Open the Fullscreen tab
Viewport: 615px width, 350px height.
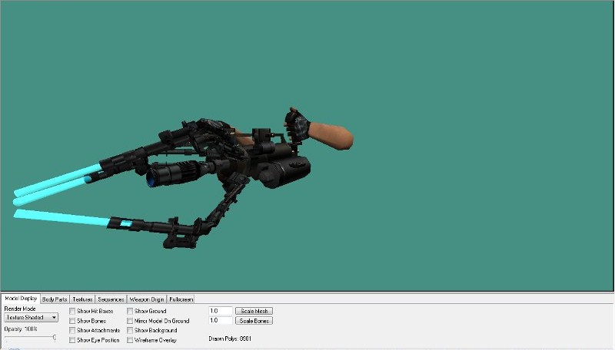[181, 299]
